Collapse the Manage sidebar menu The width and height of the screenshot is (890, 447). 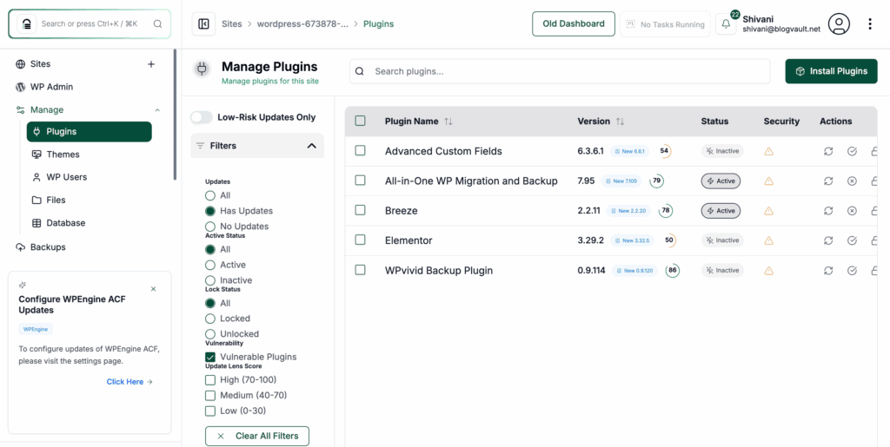157,110
